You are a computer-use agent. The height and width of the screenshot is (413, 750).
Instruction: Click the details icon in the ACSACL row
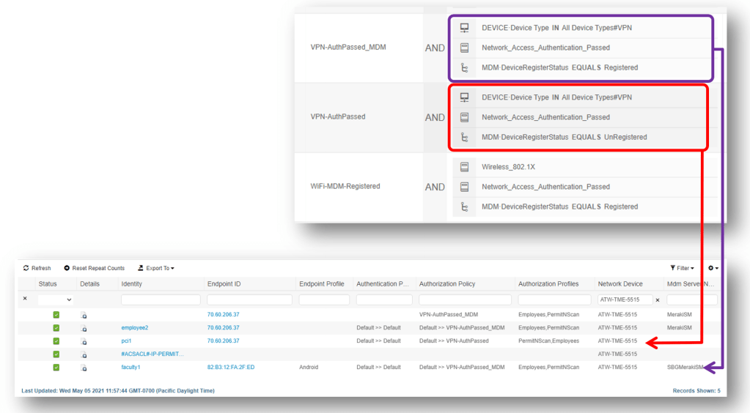[x=84, y=354]
